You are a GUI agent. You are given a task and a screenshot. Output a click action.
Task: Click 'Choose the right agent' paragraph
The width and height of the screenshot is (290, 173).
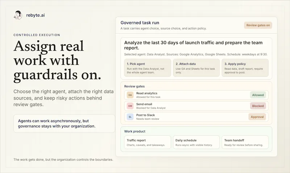(63, 98)
